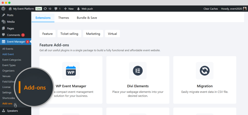Click the WP Event Manager card title

[71, 86]
